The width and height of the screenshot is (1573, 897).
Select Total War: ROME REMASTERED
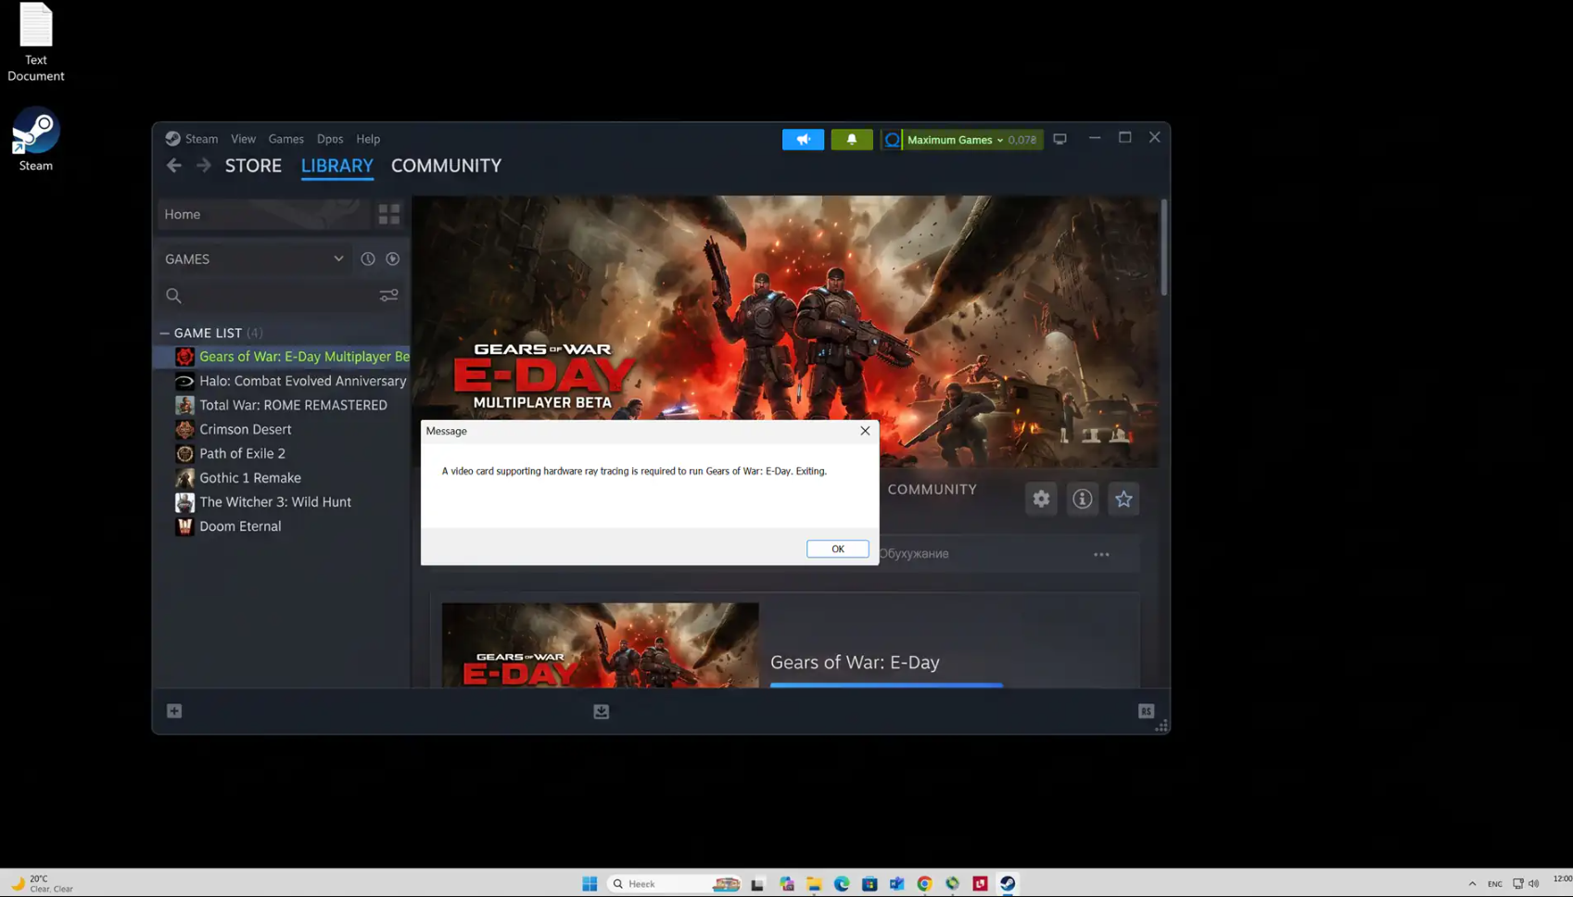click(283, 405)
